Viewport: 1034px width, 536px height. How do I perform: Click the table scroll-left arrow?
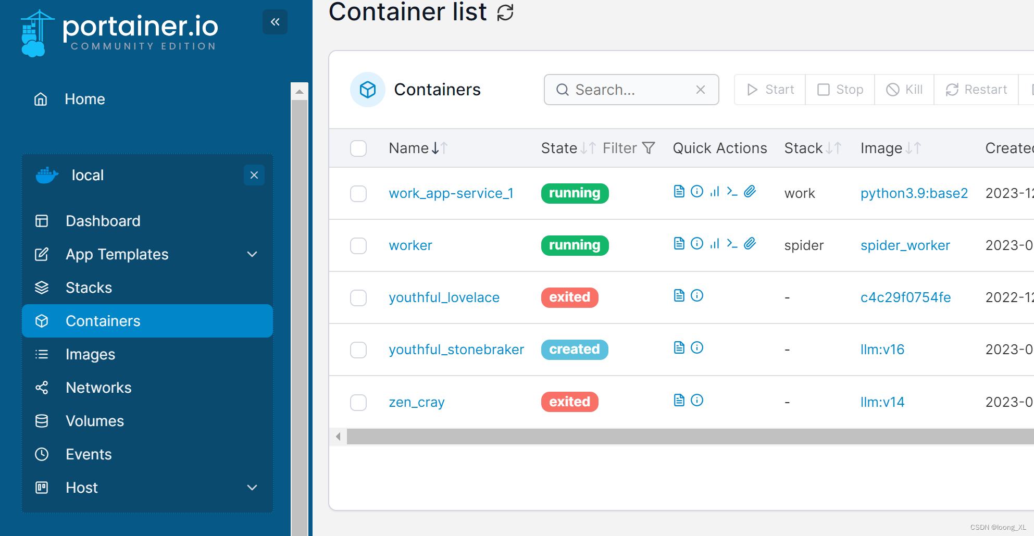pyautogui.click(x=338, y=437)
